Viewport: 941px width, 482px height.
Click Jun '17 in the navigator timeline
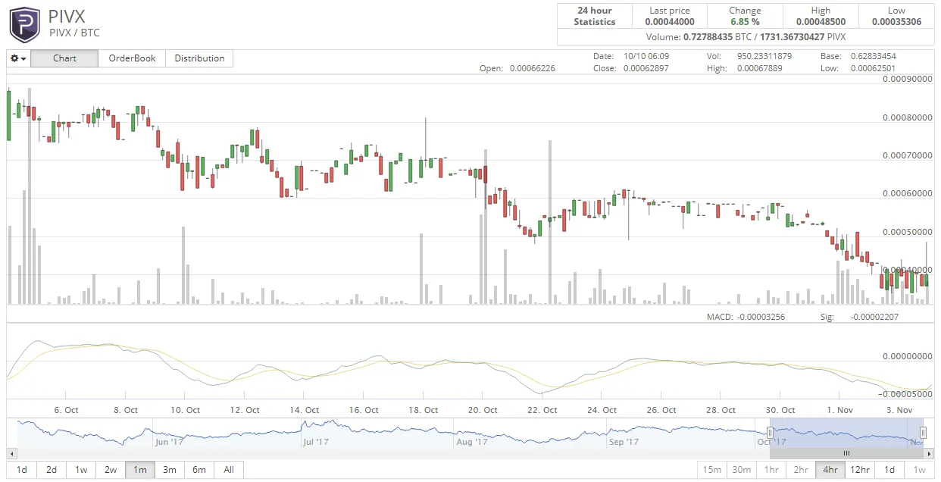point(170,442)
